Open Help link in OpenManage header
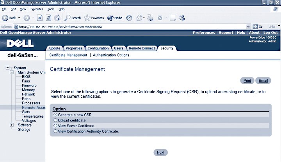 pyautogui.click(x=241, y=33)
